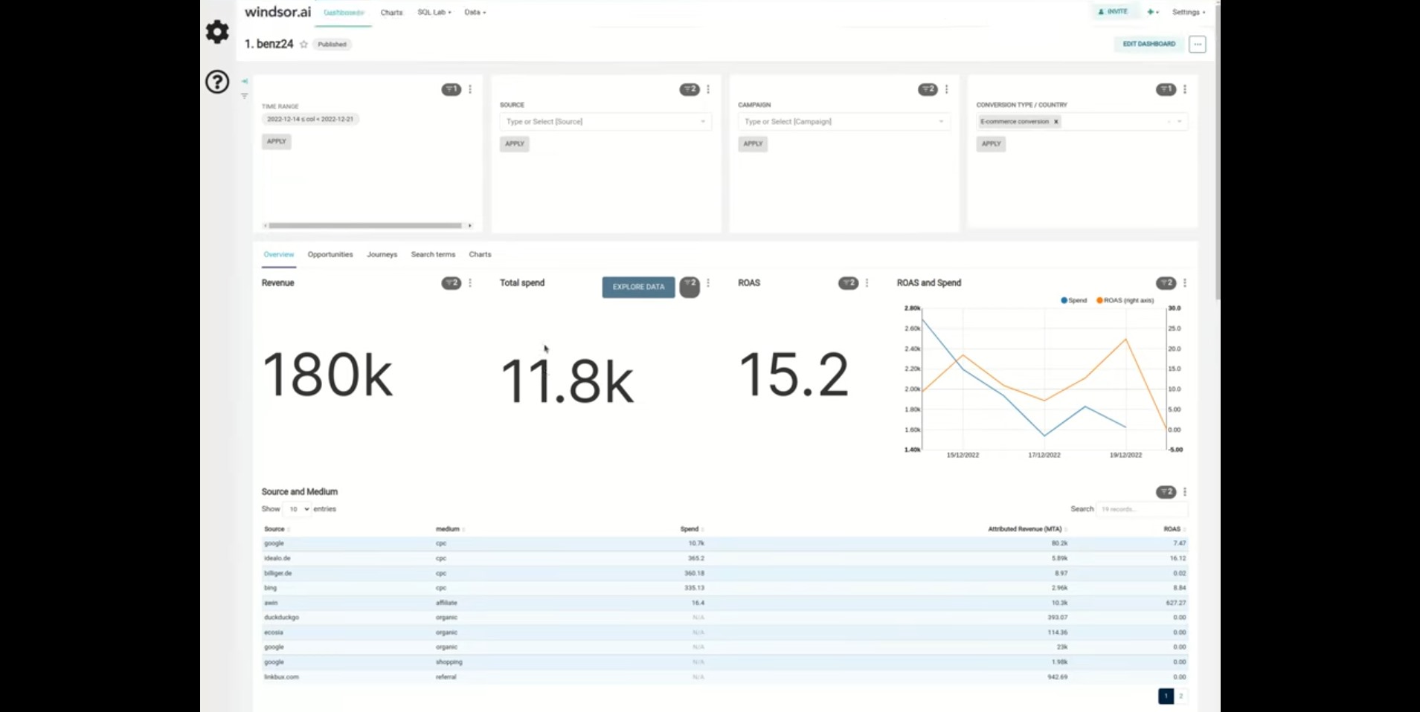
Task: Click the Time Range filter count badge
Action: (x=452, y=89)
